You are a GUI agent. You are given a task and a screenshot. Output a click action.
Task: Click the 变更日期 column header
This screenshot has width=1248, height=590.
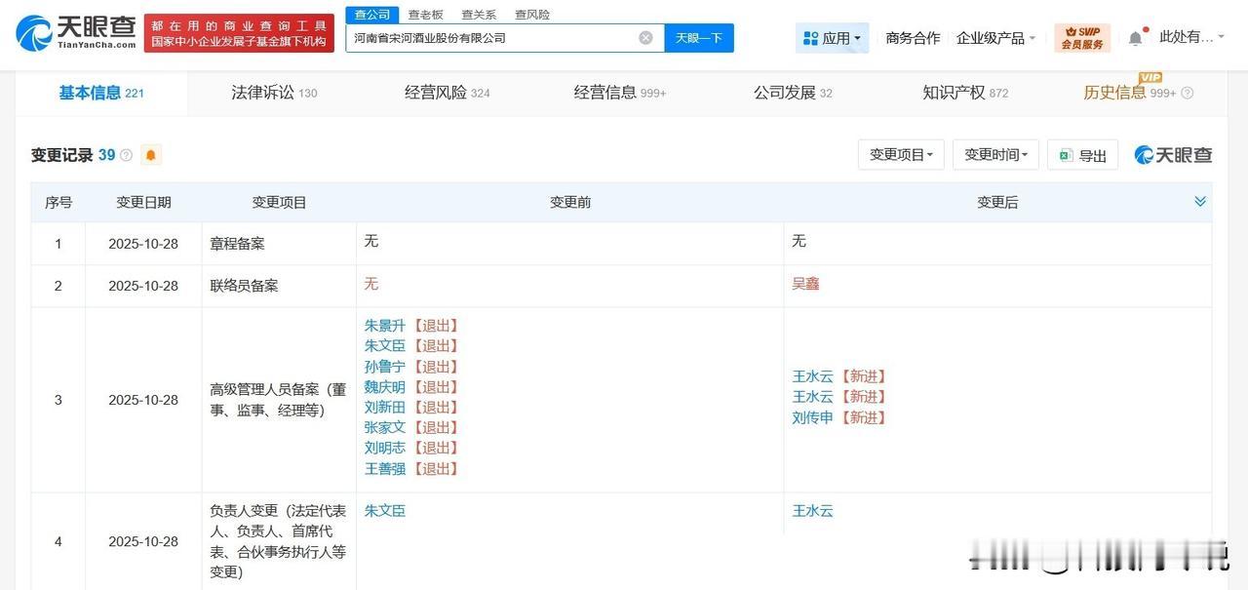143,202
